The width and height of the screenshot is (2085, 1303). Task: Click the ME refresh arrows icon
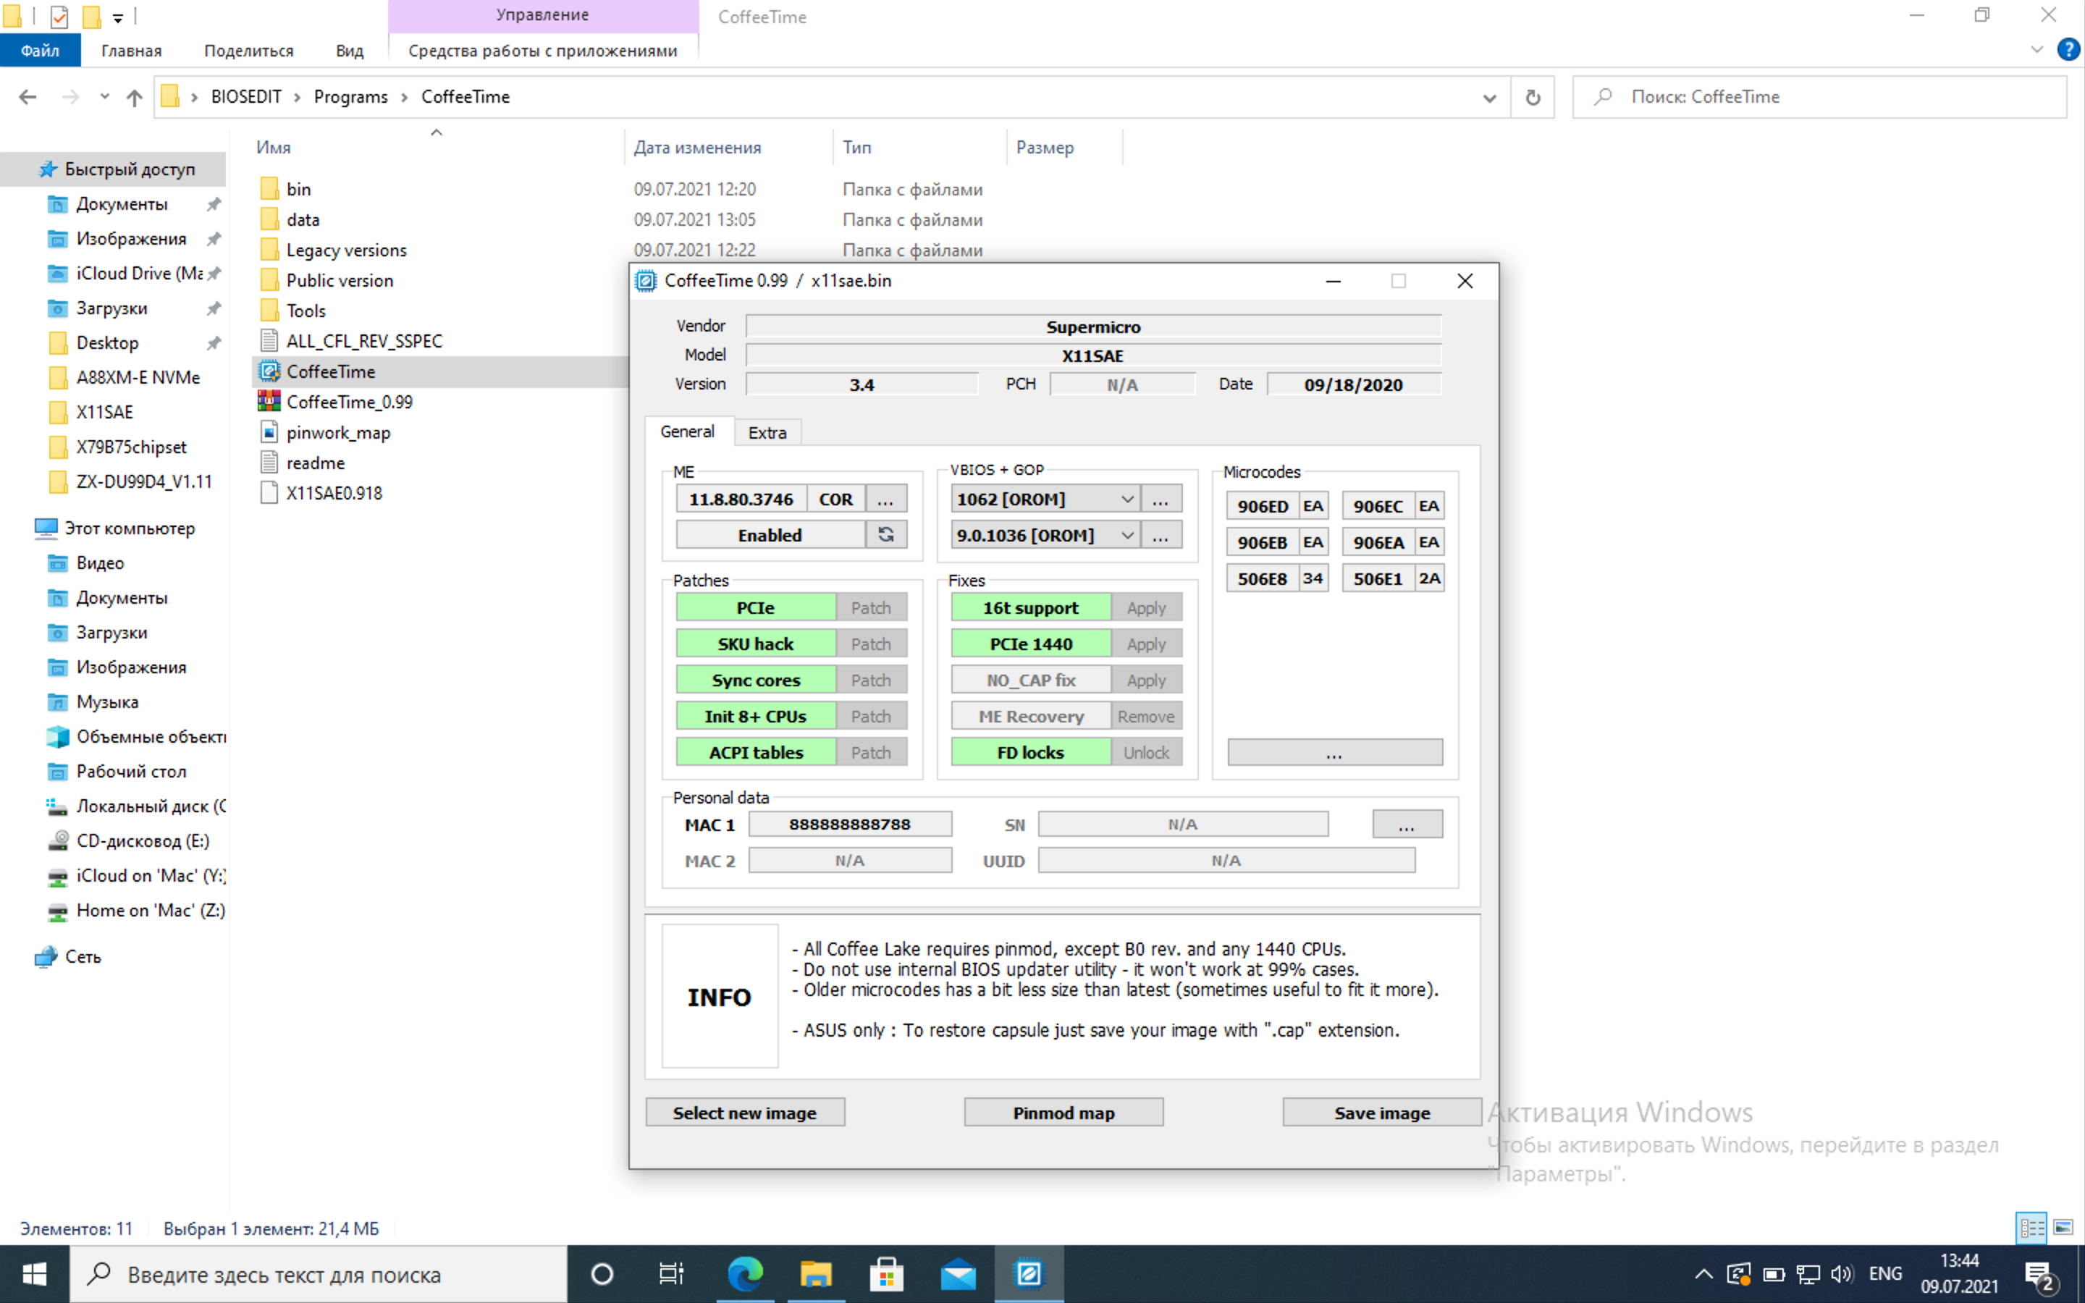885,534
